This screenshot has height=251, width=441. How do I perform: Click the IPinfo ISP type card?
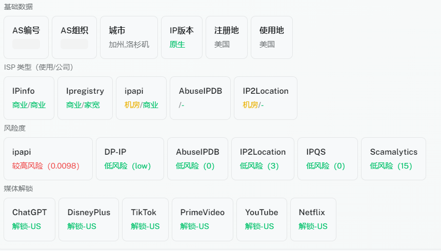(x=29, y=98)
